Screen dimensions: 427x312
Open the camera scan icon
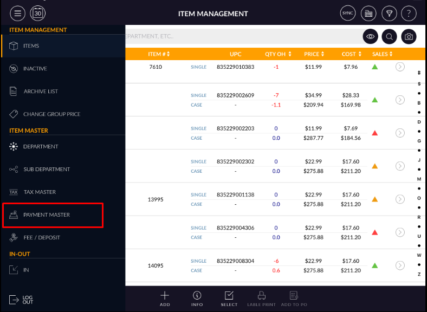pos(409,36)
